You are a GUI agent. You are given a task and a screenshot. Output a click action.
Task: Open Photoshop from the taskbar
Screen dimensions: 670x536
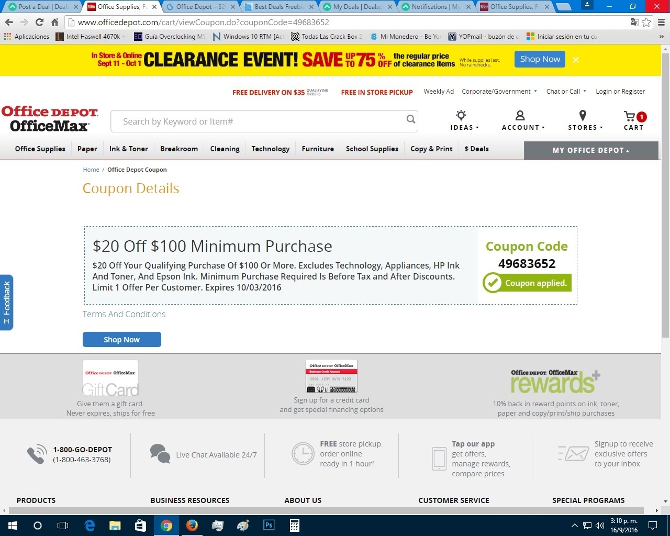269,525
